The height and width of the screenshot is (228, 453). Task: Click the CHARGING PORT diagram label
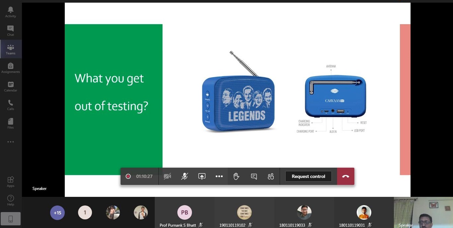(305, 132)
